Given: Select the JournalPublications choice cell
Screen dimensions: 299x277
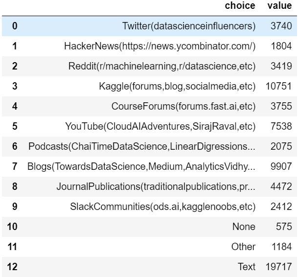Looking at the screenshot, I should (156, 186).
